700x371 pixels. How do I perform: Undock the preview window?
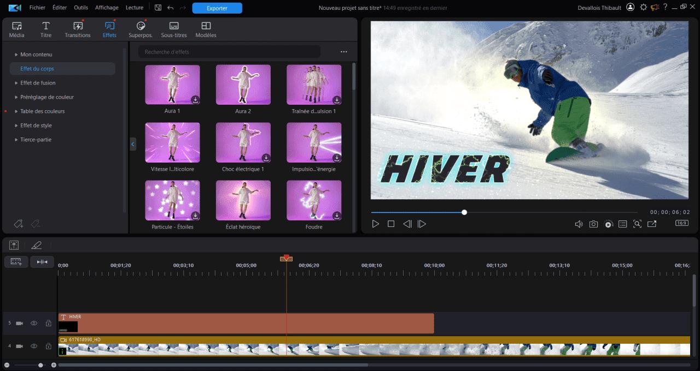[x=652, y=224]
